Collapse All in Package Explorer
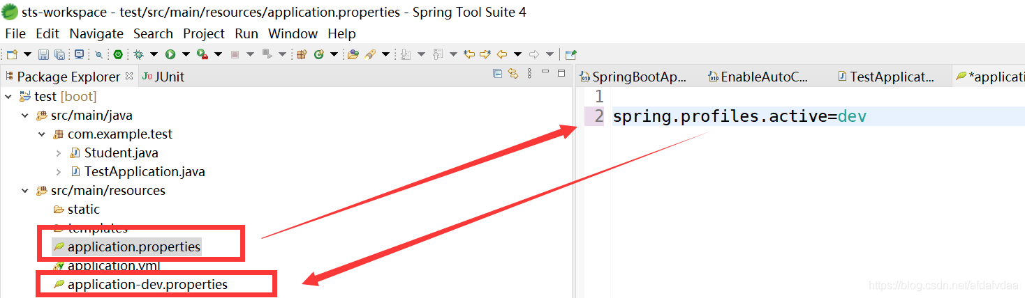 coord(497,74)
